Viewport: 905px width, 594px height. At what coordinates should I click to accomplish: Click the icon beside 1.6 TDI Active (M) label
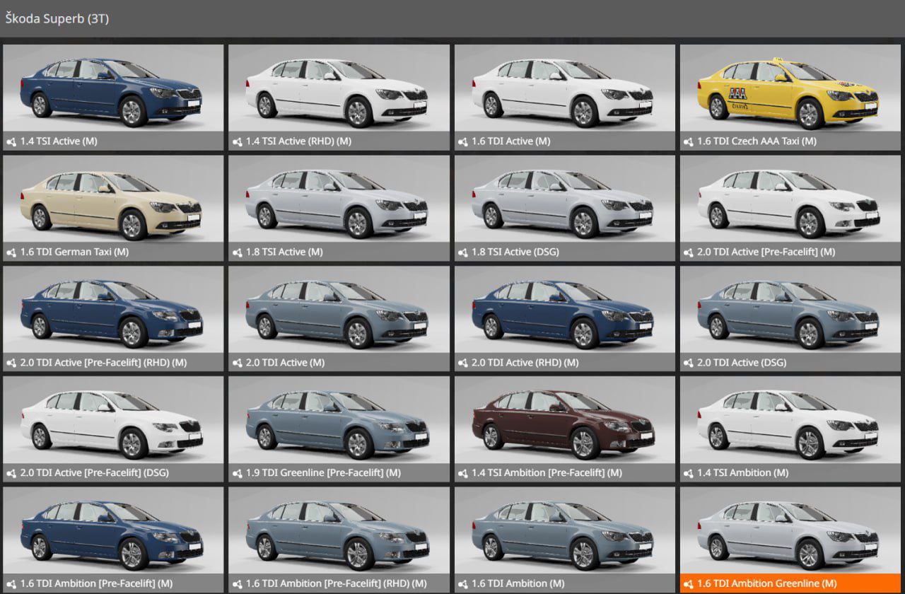point(463,141)
